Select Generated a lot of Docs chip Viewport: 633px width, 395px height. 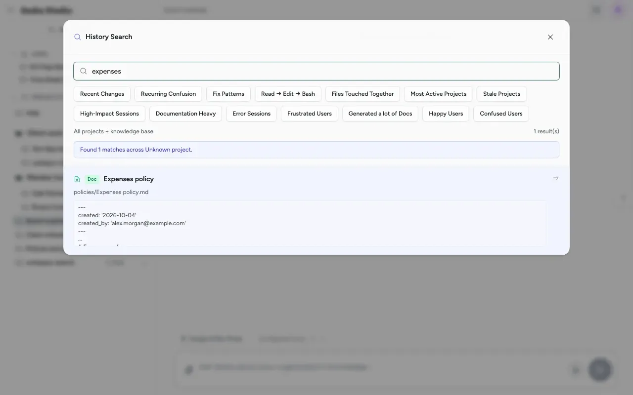point(380,114)
